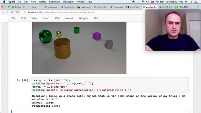Open the Bookmarks menu
This screenshot has width=201, height=113.
[55, 2]
